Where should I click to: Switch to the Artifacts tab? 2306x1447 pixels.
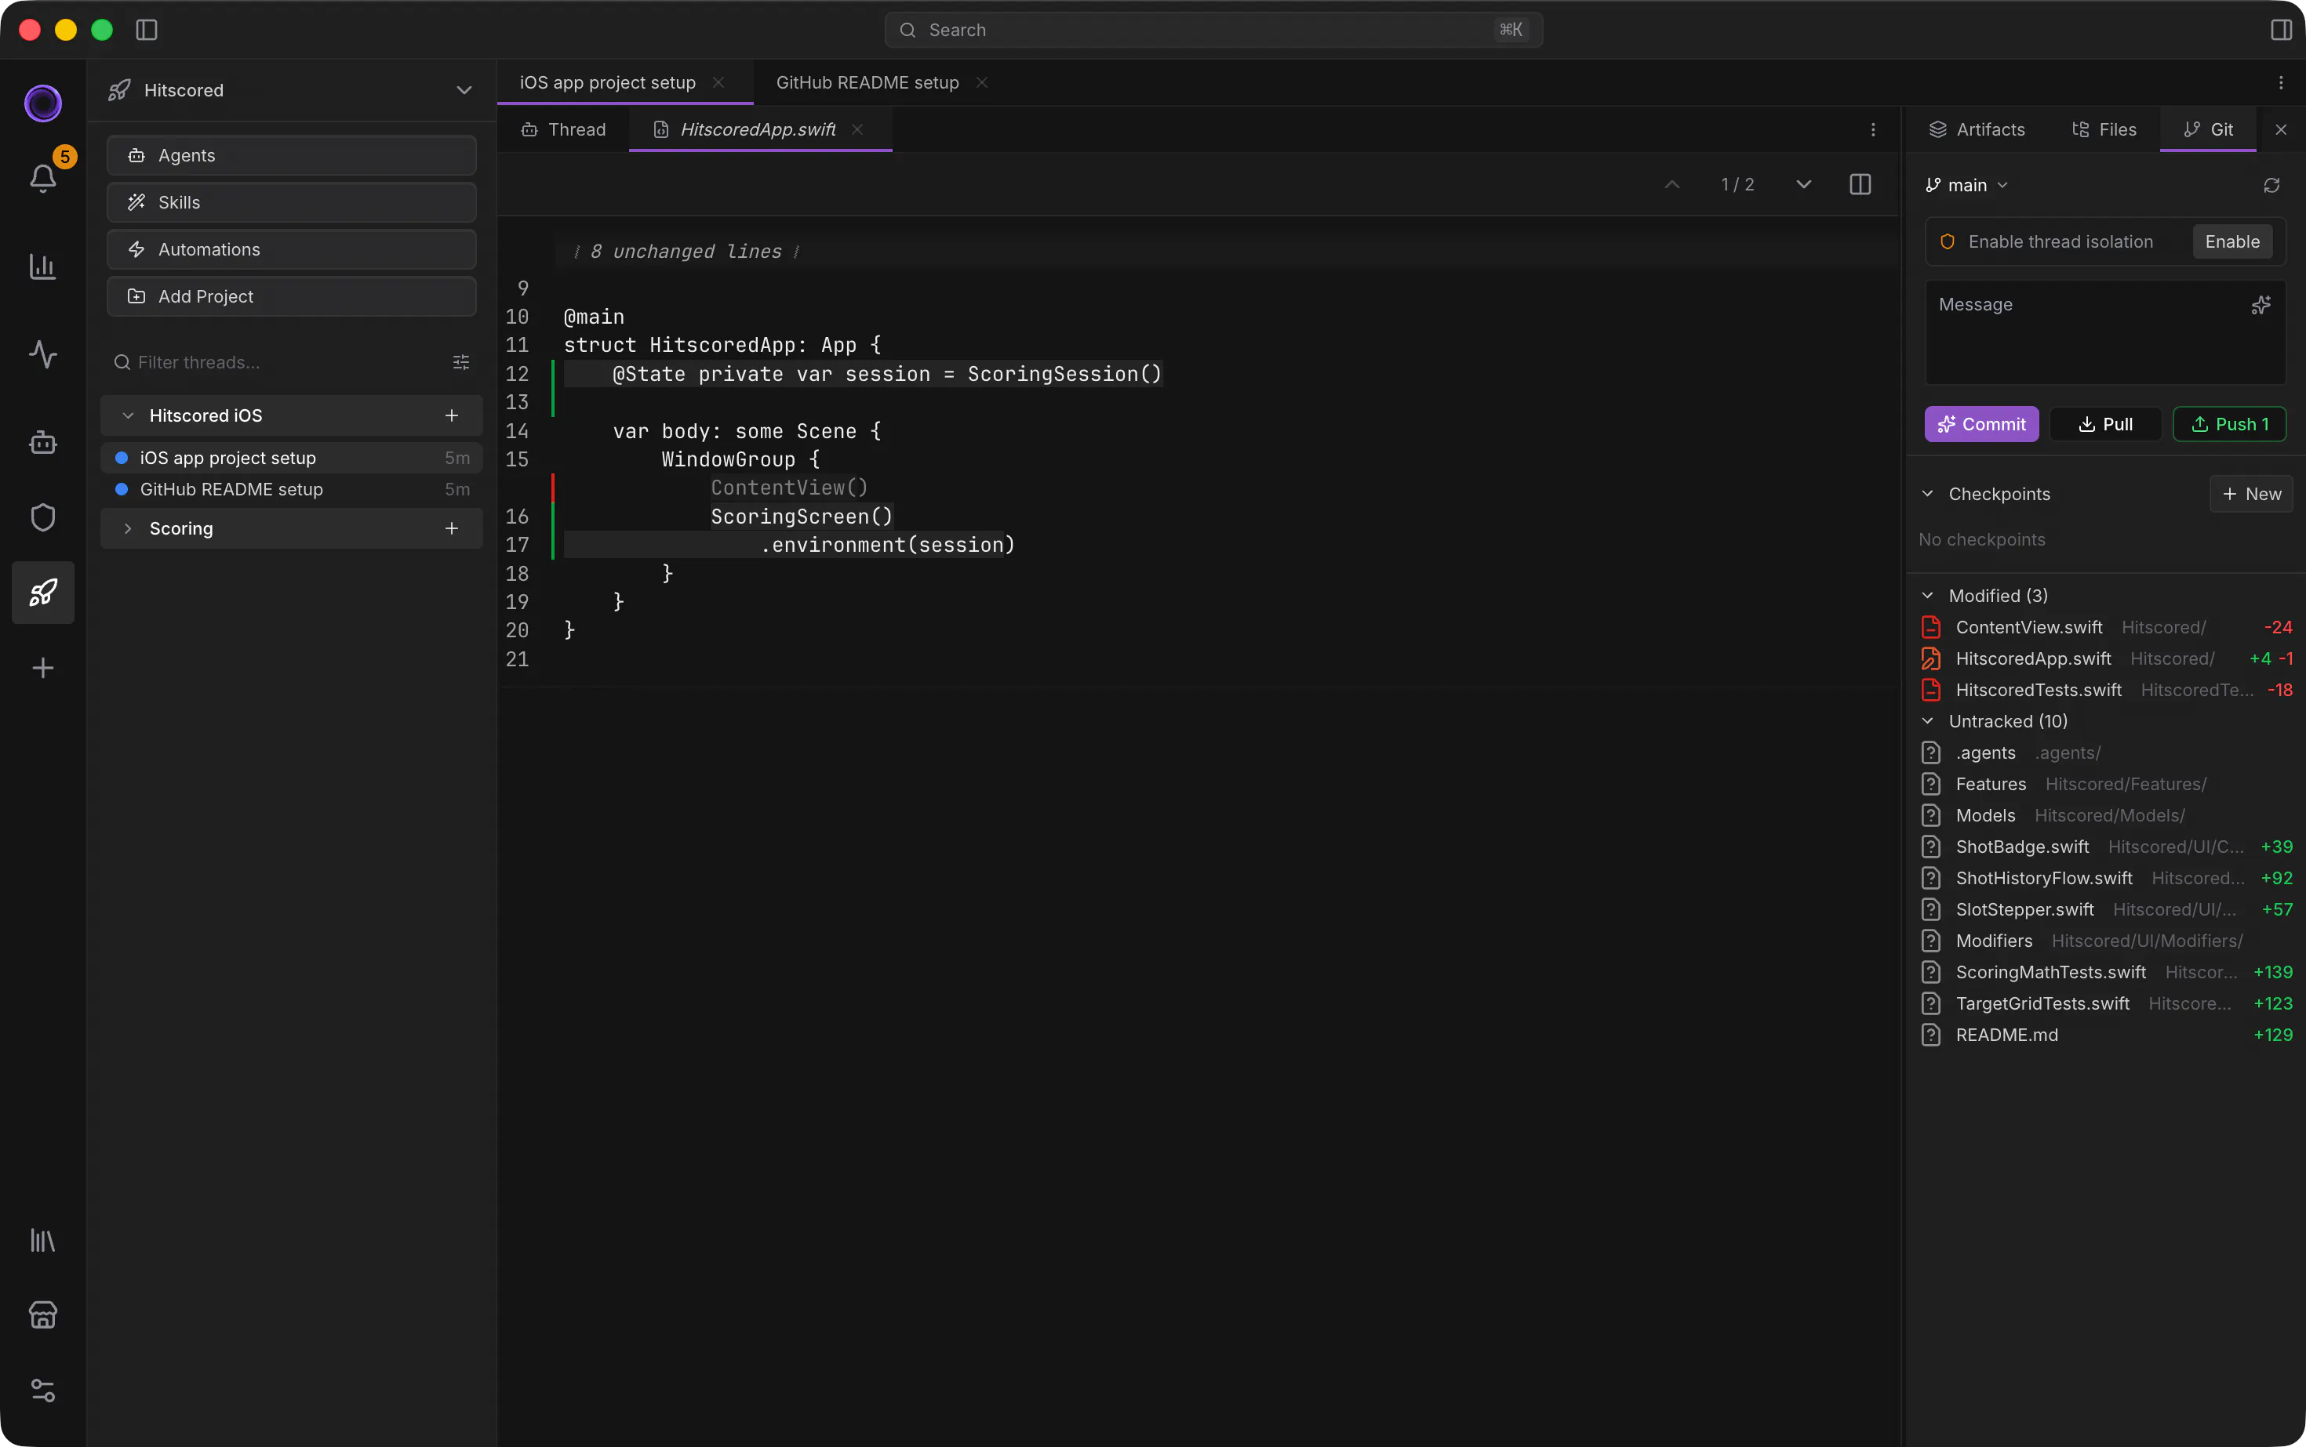tap(1977, 129)
